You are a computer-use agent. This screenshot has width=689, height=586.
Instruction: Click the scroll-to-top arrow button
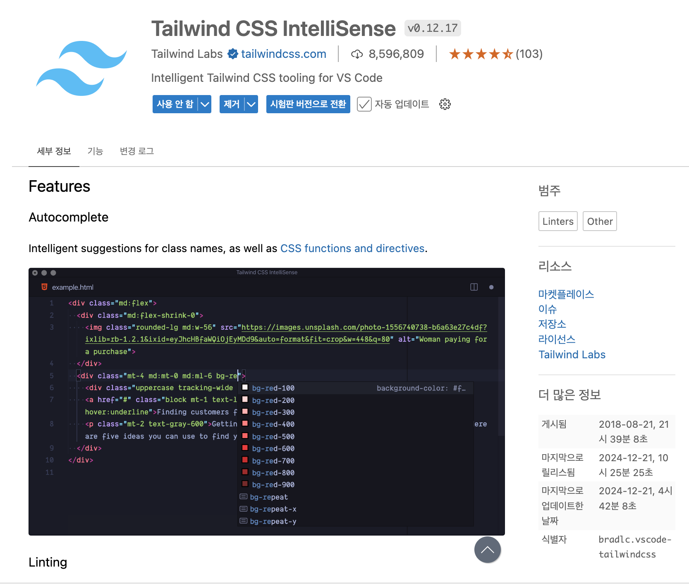point(488,550)
